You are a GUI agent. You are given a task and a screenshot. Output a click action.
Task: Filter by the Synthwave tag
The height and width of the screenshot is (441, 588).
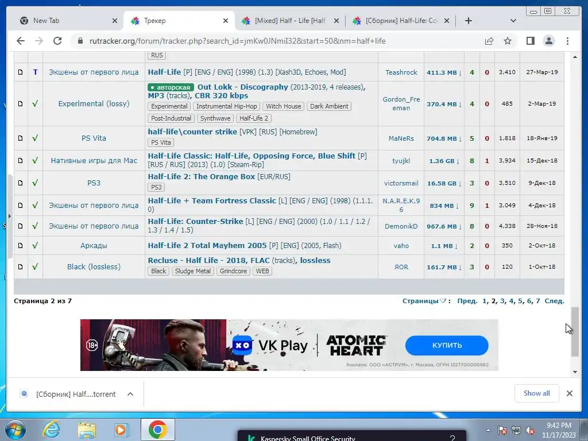(x=215, y=118)
